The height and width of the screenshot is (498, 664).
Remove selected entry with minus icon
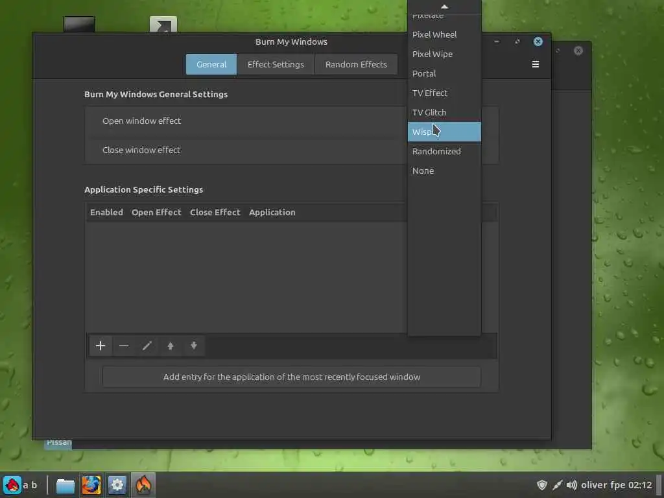(x=124, y=346)
